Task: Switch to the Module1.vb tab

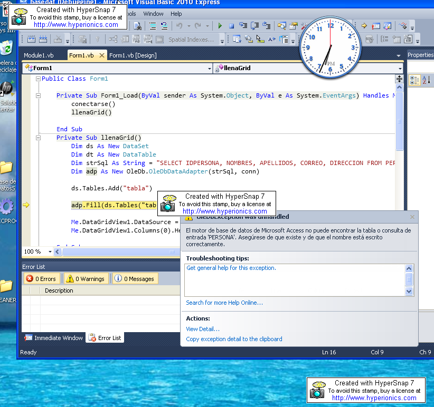Action: click(x=39, y=55)
